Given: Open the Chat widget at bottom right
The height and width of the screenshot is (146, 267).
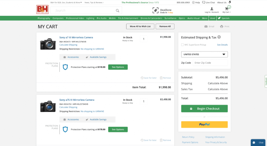Looking at the screenshot, I should (258, 143).
